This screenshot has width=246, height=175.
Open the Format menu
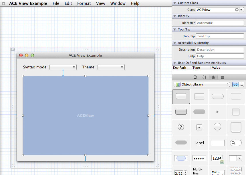(x=84, y=3)
